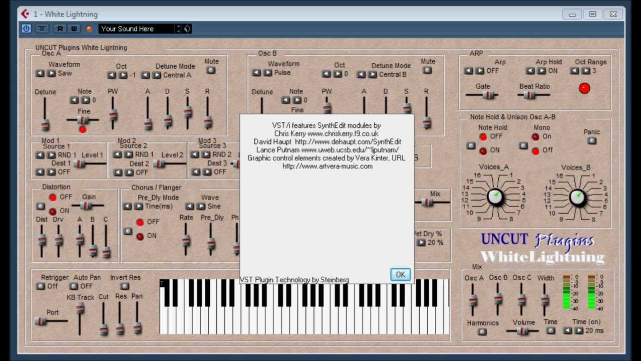Click the Port slider handle
The image size is (641, 361).
41,321
